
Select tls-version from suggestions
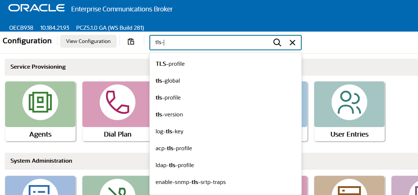[x=226, y=115]
